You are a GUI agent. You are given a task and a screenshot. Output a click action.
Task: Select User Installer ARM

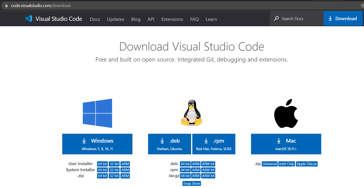pos(125,164)
